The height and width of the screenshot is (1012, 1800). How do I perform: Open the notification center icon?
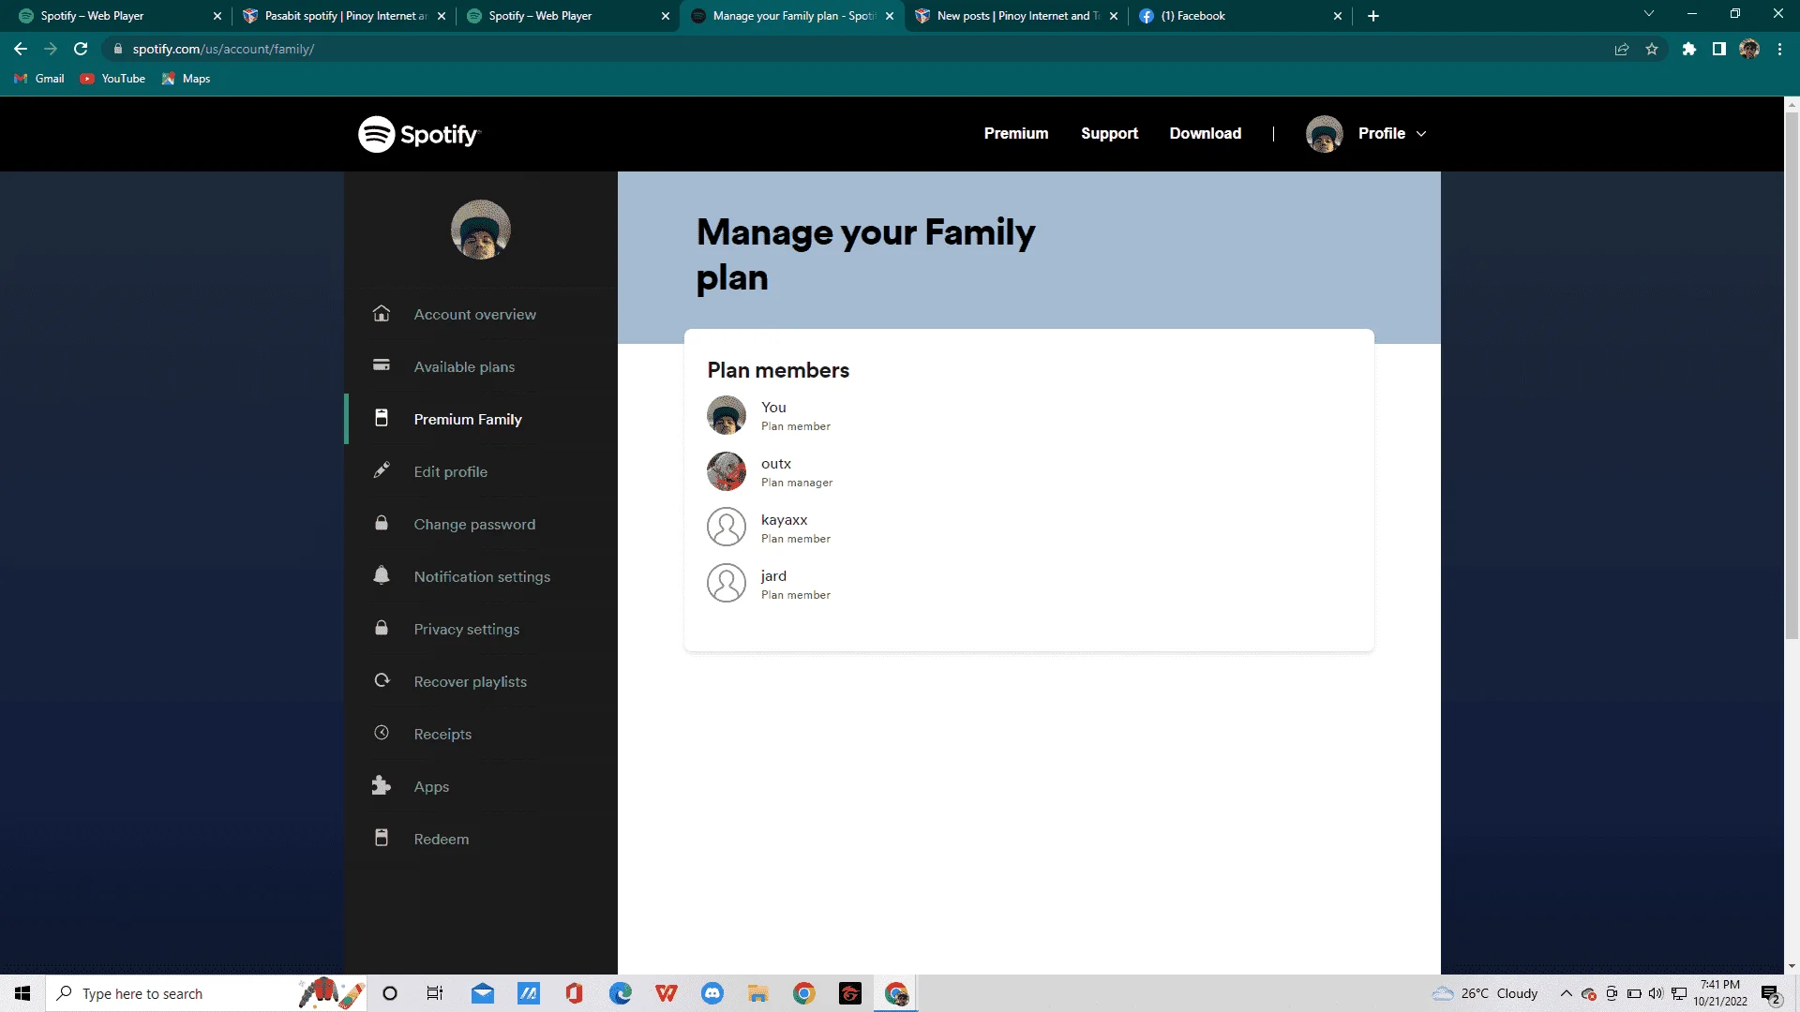point(1771,993)
